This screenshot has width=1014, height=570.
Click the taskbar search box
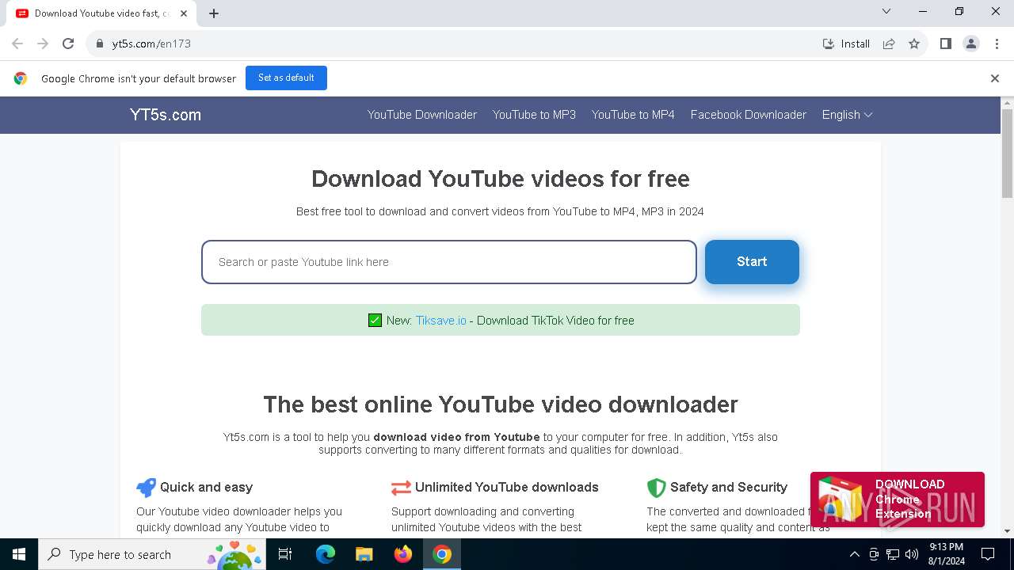point(152,554)
